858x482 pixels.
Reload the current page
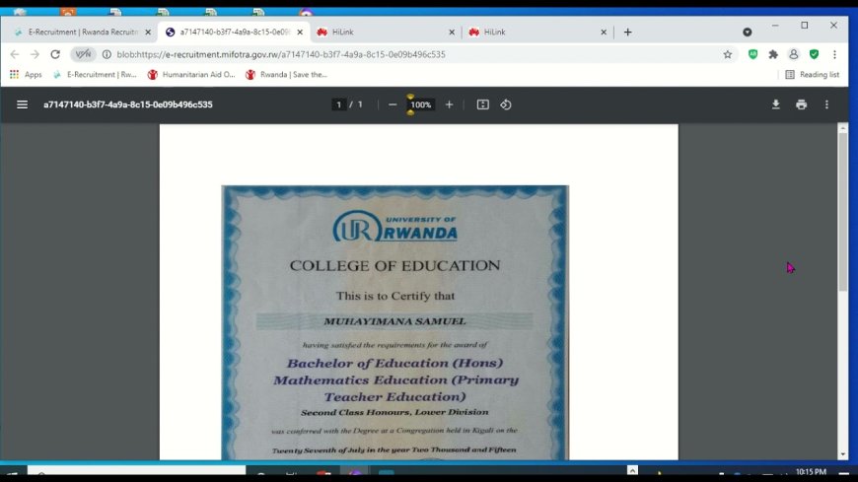55,54
